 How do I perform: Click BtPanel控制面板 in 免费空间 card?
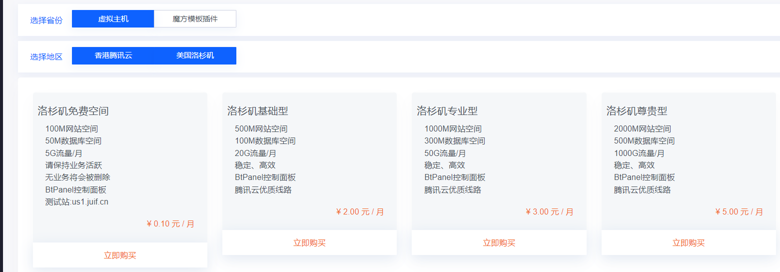pyautogui.click(x=75, y=190)
